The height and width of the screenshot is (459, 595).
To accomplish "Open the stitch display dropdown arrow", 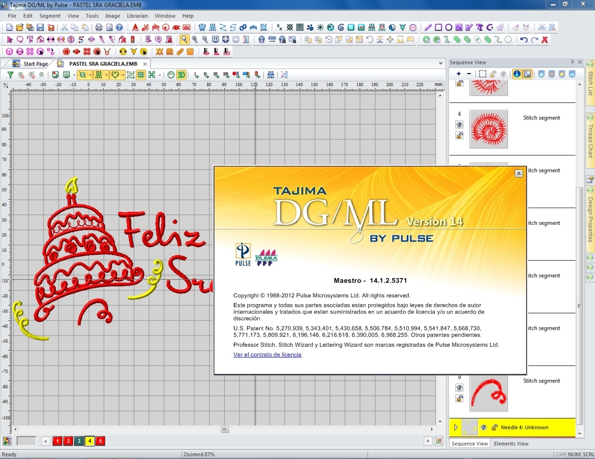I will click(x=106, y=75).
